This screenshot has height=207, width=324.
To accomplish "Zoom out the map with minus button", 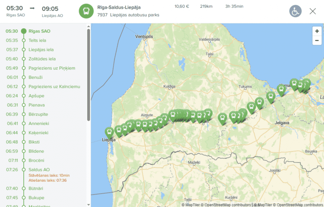I will (x=317, y=40).
